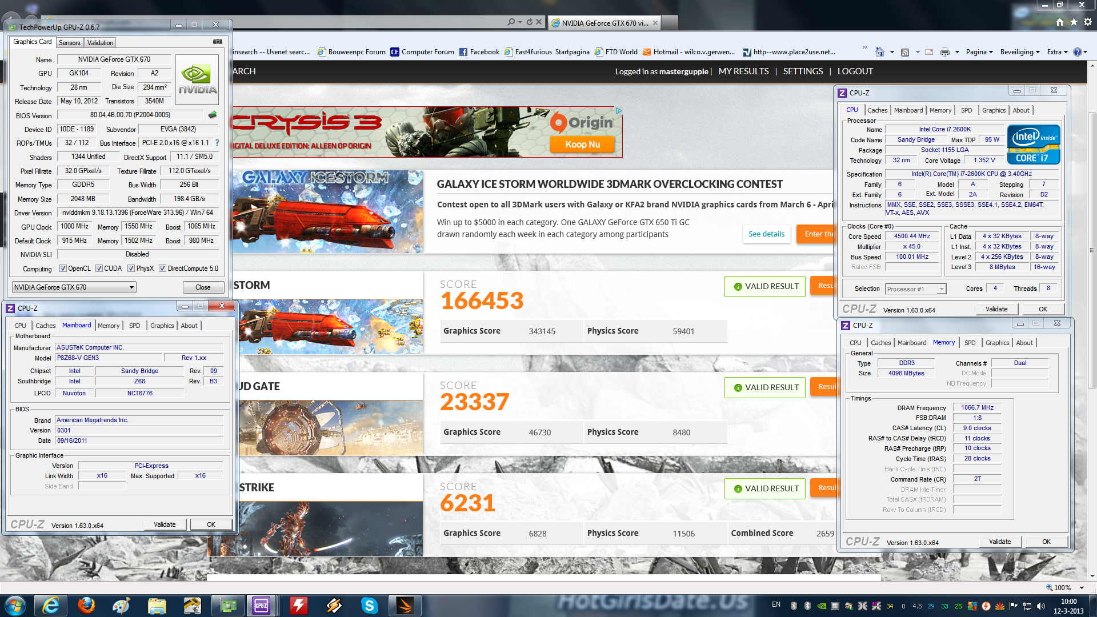This screenshot has width=1097, height=617.
Task: Click the AVG antivirus tray icon
Action: click(x=972, y=606)
